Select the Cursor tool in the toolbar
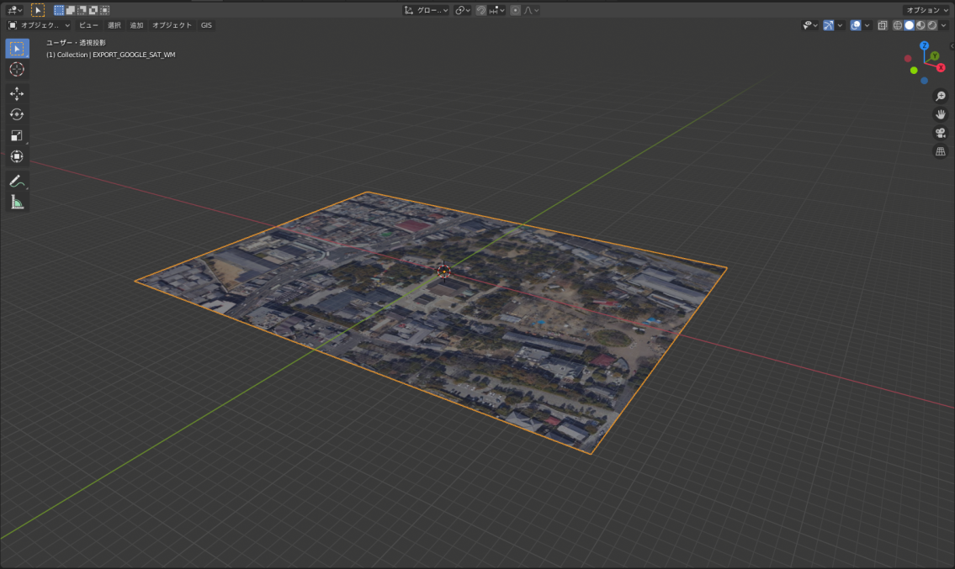955x569 pixels. tap(17, 69)
